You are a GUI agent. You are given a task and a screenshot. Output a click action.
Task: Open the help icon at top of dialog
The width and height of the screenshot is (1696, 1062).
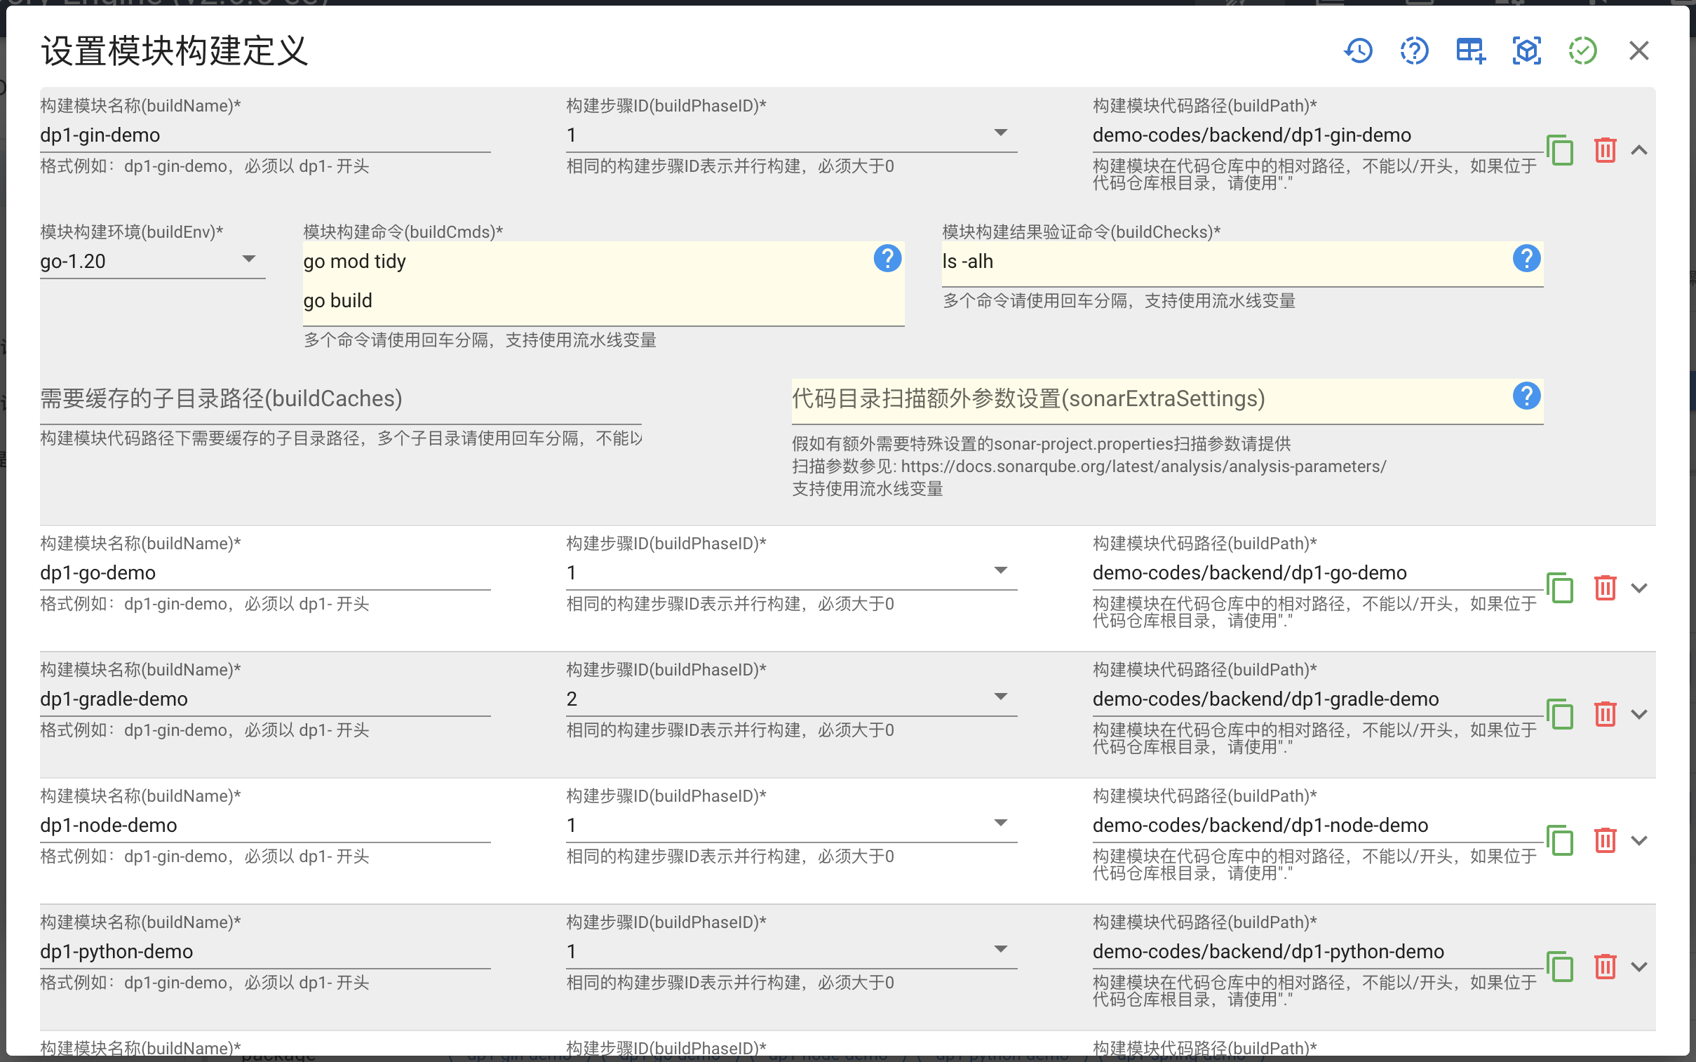[1414, 51]
